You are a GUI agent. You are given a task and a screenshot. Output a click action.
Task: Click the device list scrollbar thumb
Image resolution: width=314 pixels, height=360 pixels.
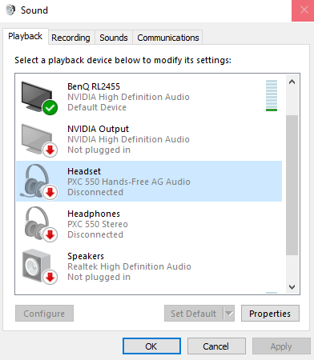tap(292, 185)
